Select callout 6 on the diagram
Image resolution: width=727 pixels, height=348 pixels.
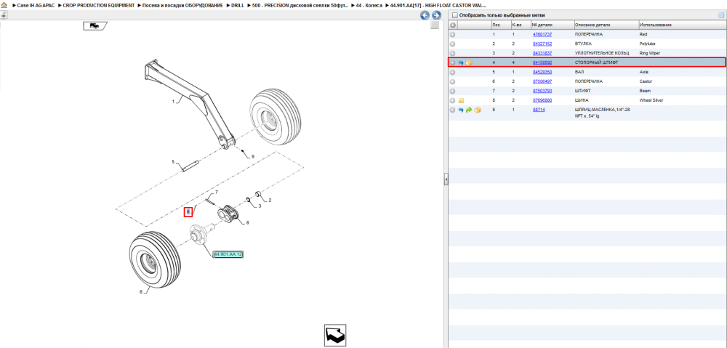pyautogui.click(x=247, y=223)
